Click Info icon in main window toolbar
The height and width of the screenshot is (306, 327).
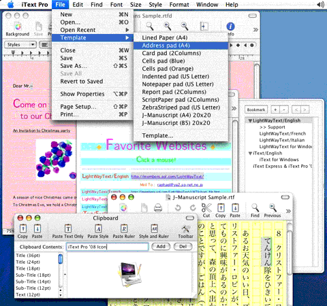[x=230, y=27]
